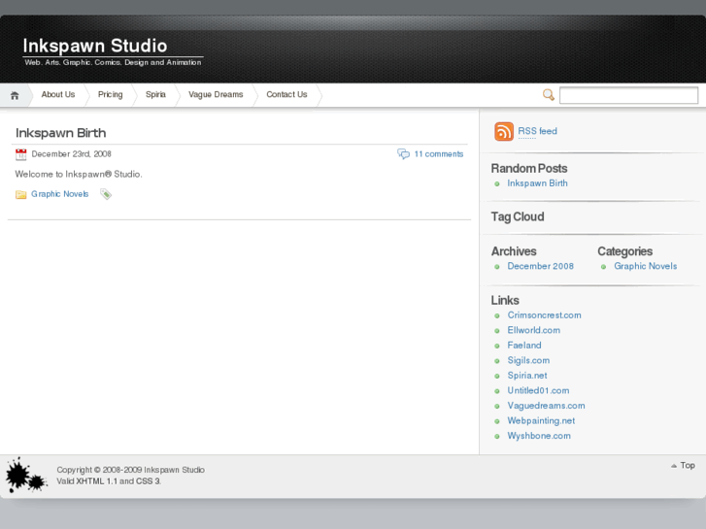Visit the Untitled01.com link
The width and height of the screenshot is (706, 529).
coord(539,390)
